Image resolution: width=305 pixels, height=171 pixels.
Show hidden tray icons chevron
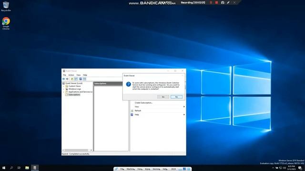point(273,168)
